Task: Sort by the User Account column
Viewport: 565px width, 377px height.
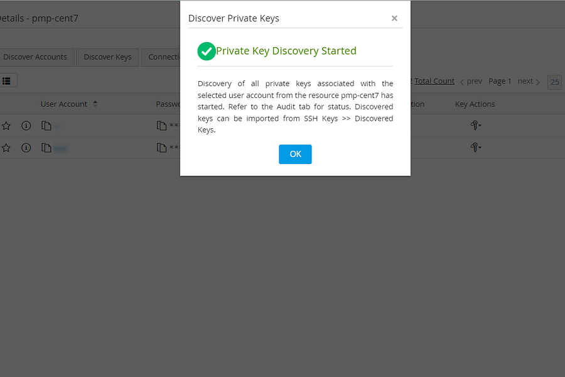Action: pos(95,104)
